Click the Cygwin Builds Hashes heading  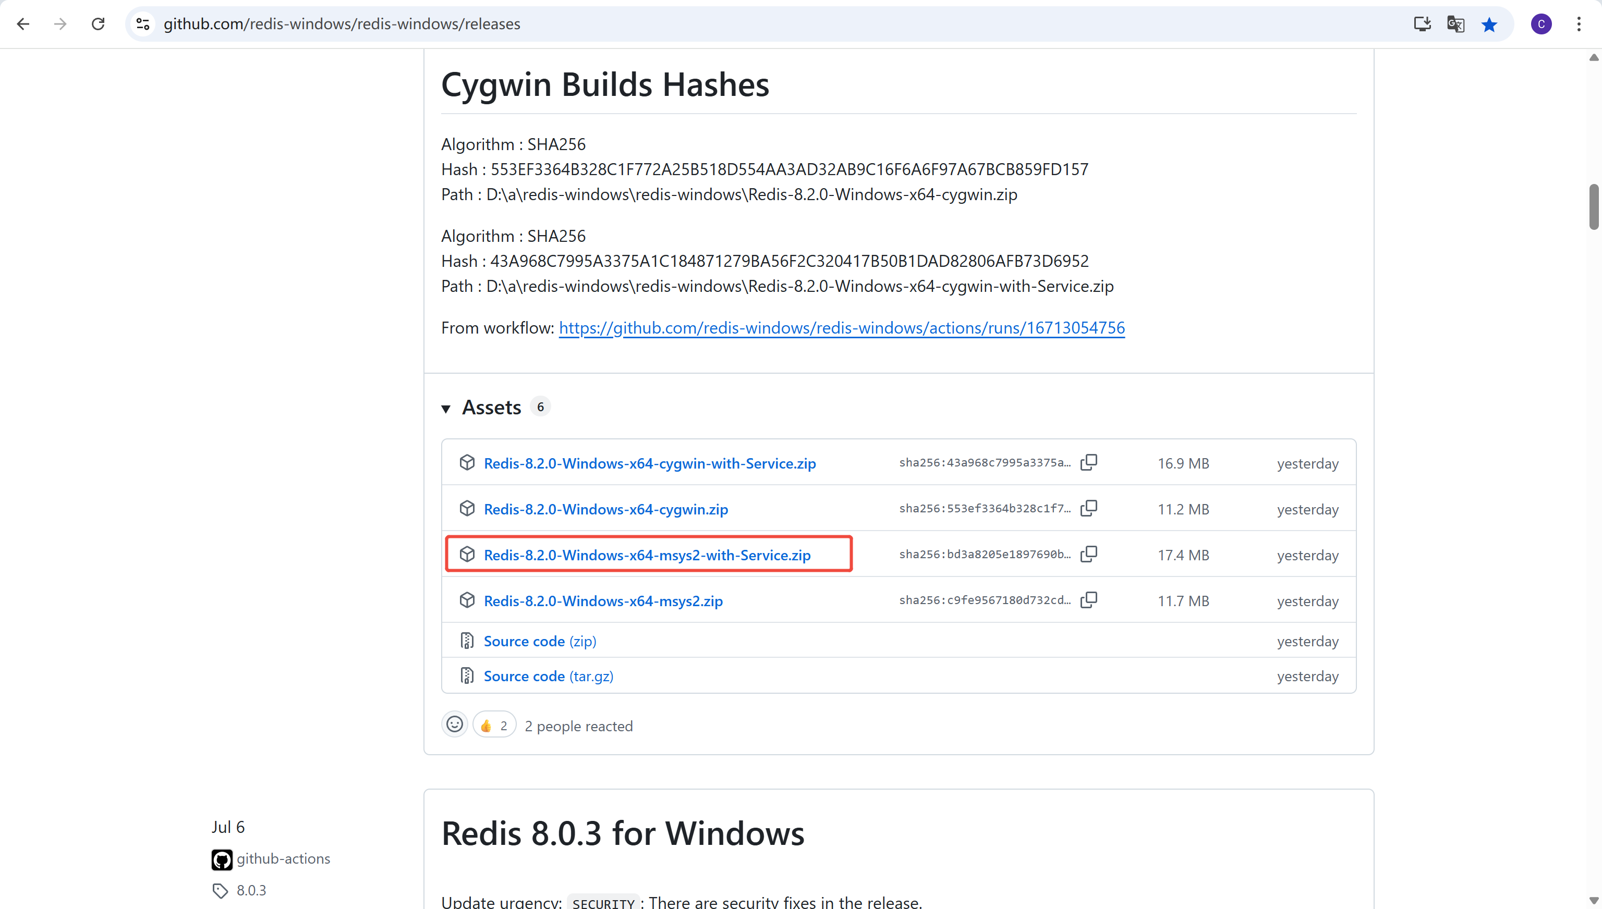click(605, 84)
